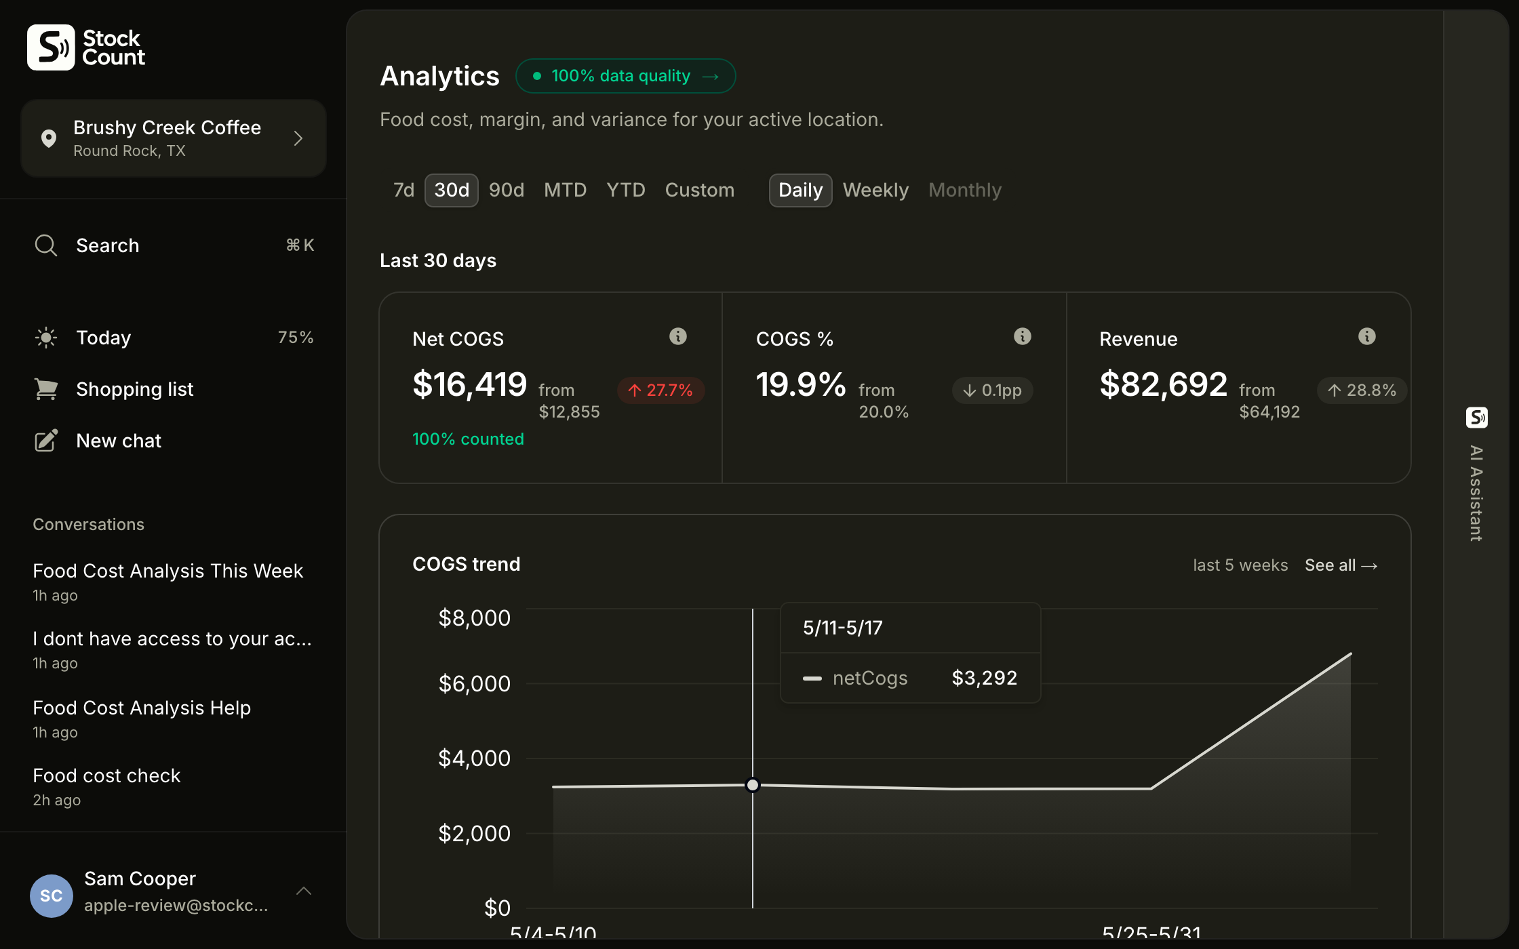The height and width of the screenshot is (949, 1519).
Task: Click the 0.1pp decrease badge
Action: click(993, 390)
